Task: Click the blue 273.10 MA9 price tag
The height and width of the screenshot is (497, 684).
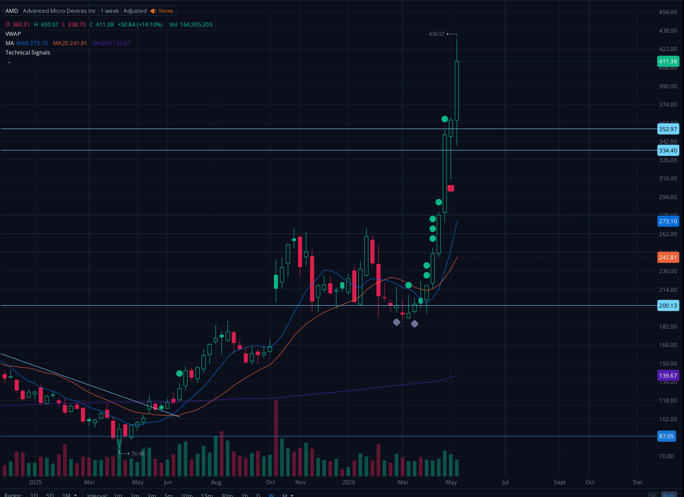Action: pyautogui.click(x=667, y=221)
